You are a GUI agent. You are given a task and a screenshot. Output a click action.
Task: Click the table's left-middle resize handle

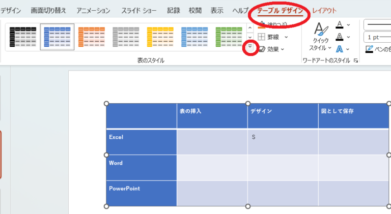[x=106, y=155]
